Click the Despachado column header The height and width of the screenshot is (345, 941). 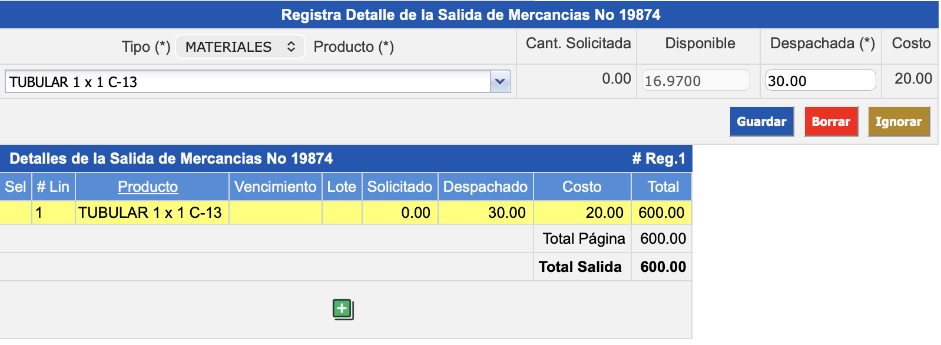tap(485, 187)
